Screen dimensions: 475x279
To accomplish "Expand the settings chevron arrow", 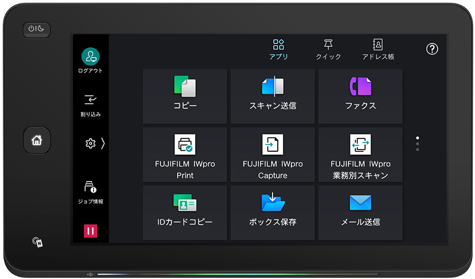I will click(x=103, y=143).
